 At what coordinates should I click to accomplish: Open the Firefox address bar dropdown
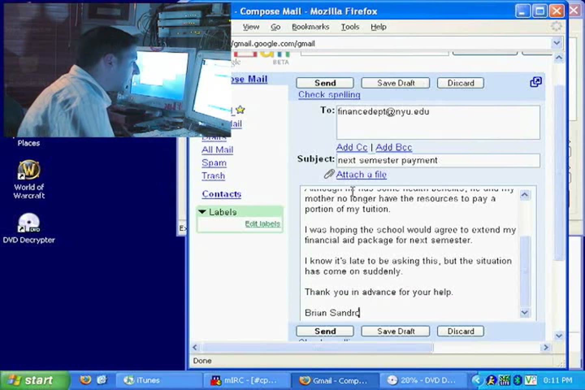tap(557, 43)
